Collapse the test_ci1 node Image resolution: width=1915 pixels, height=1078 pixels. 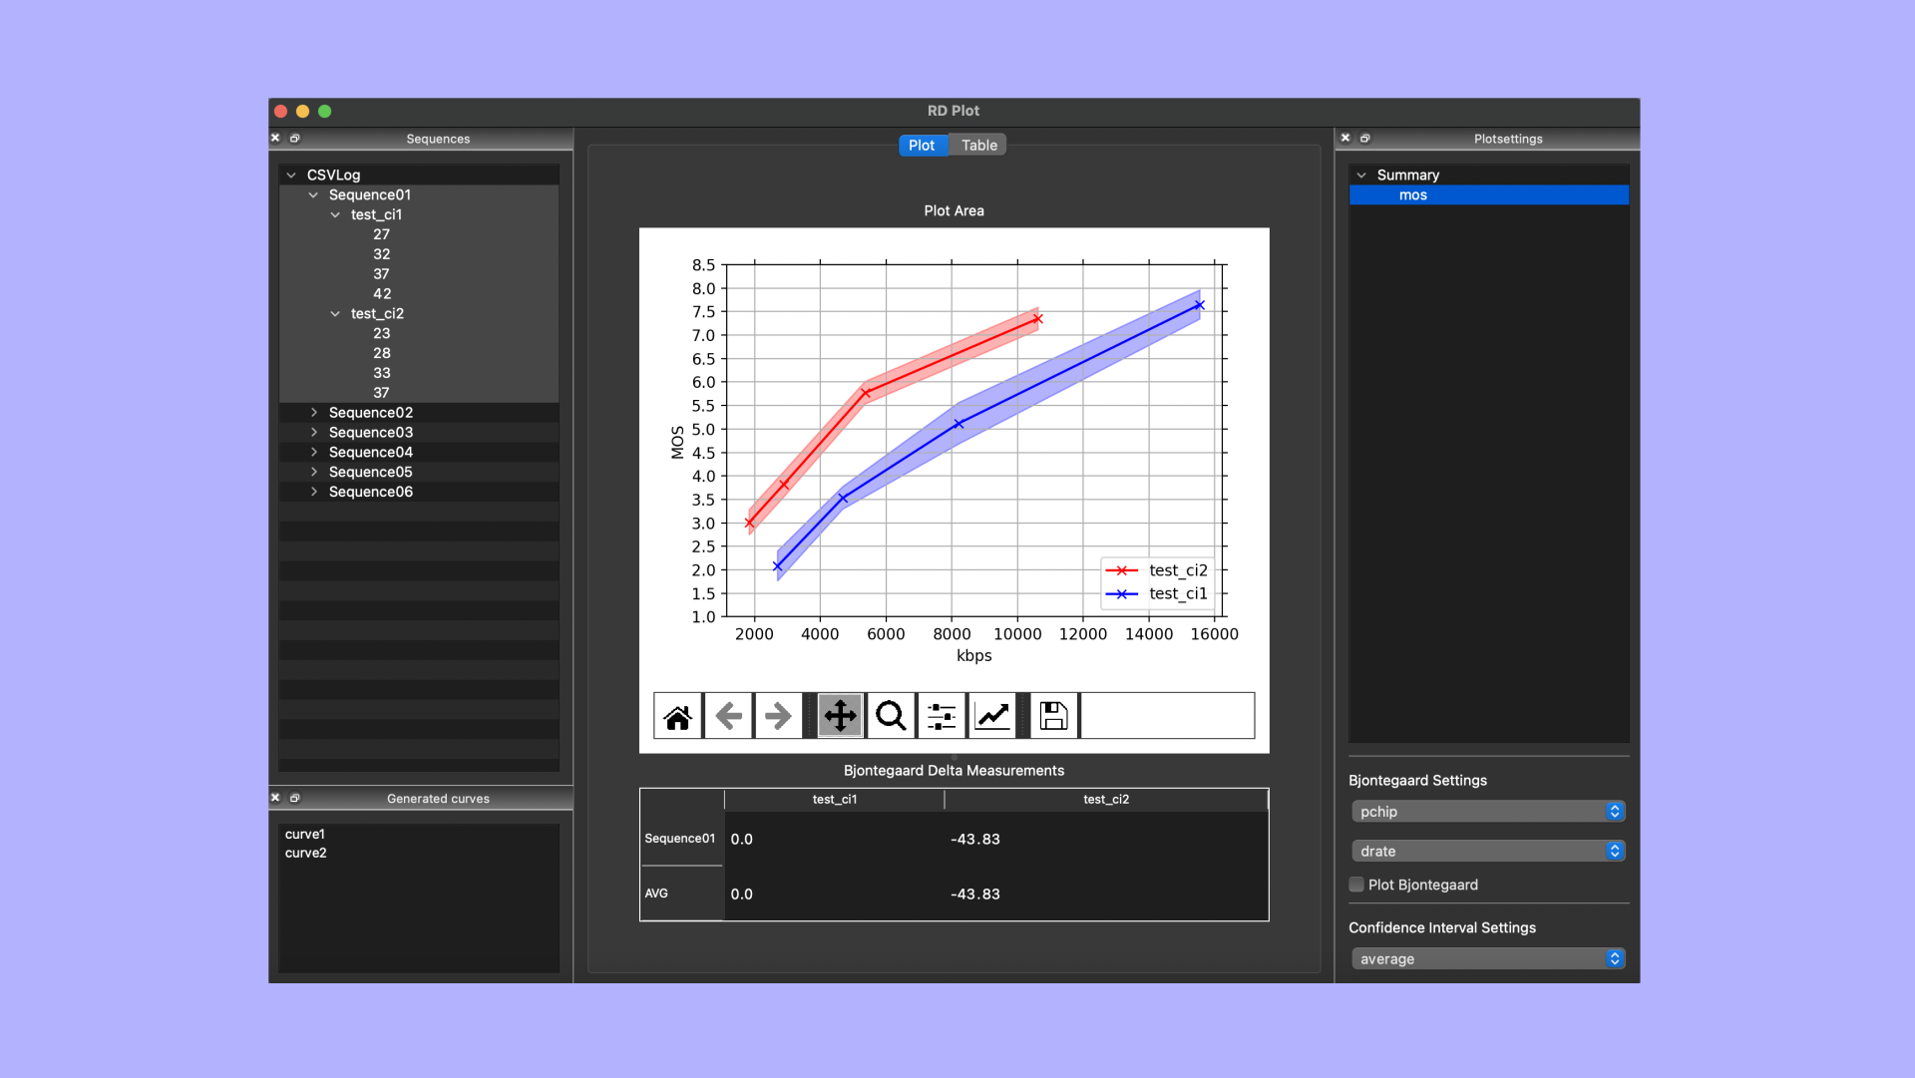(x=335, y=215)
